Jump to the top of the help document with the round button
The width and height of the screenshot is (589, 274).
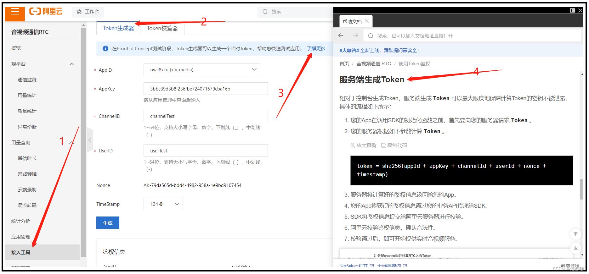coord(575,234)
